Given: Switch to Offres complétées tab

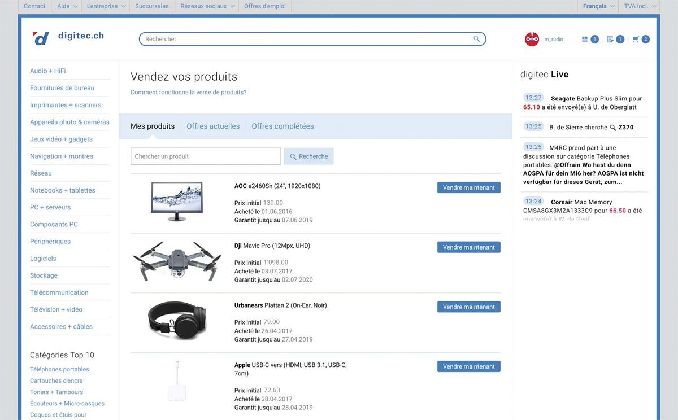Looking at the screenshot, I should tap(282, 126).
